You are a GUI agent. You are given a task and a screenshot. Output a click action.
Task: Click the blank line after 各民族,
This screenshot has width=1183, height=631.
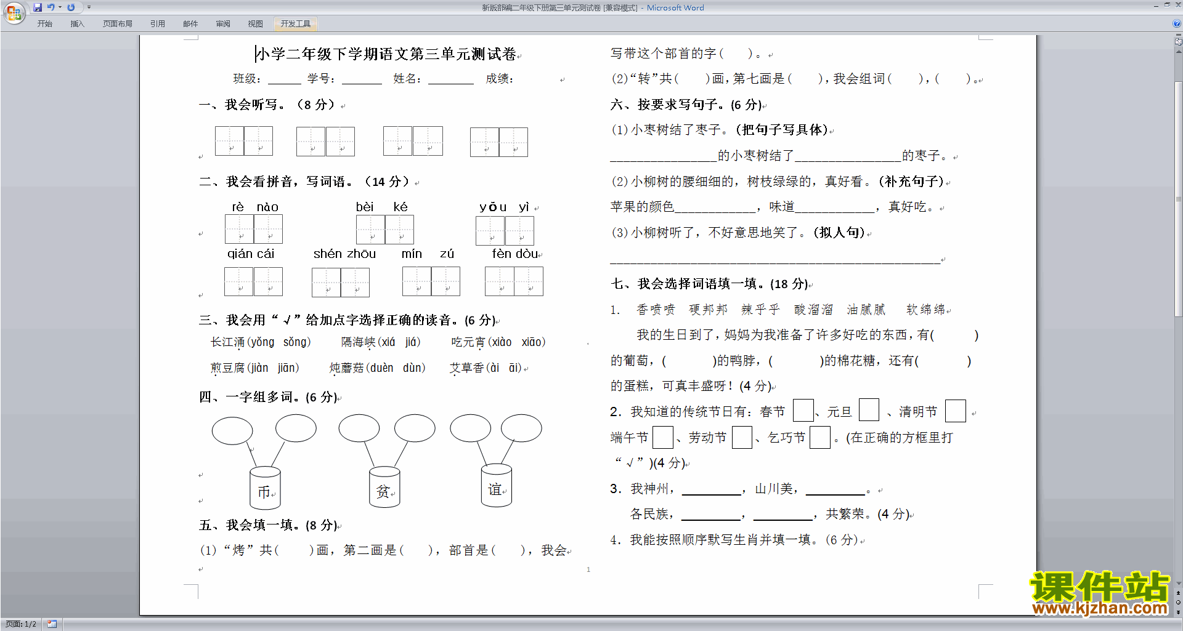711,515
